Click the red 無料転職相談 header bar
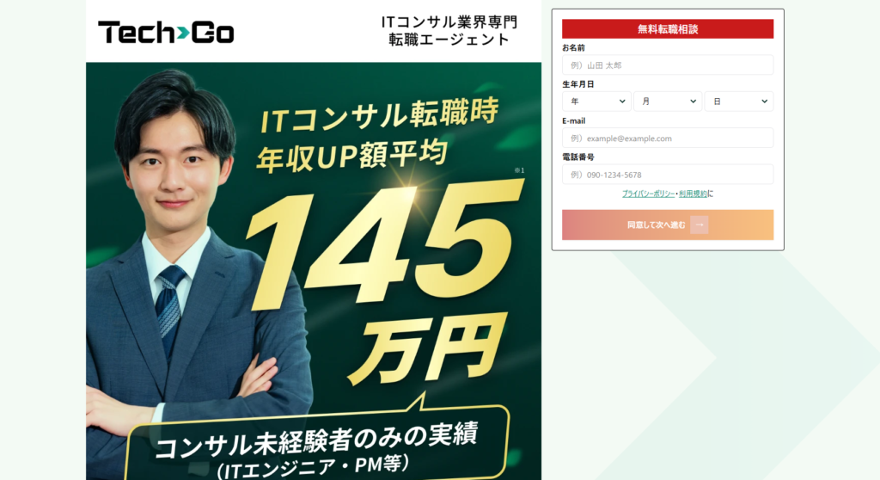This screenshot has width=880, height=480. point(668,29)
